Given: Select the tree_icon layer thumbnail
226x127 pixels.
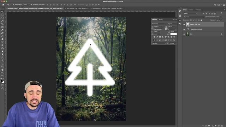Looking at the screenshot, I should (188, 24).
